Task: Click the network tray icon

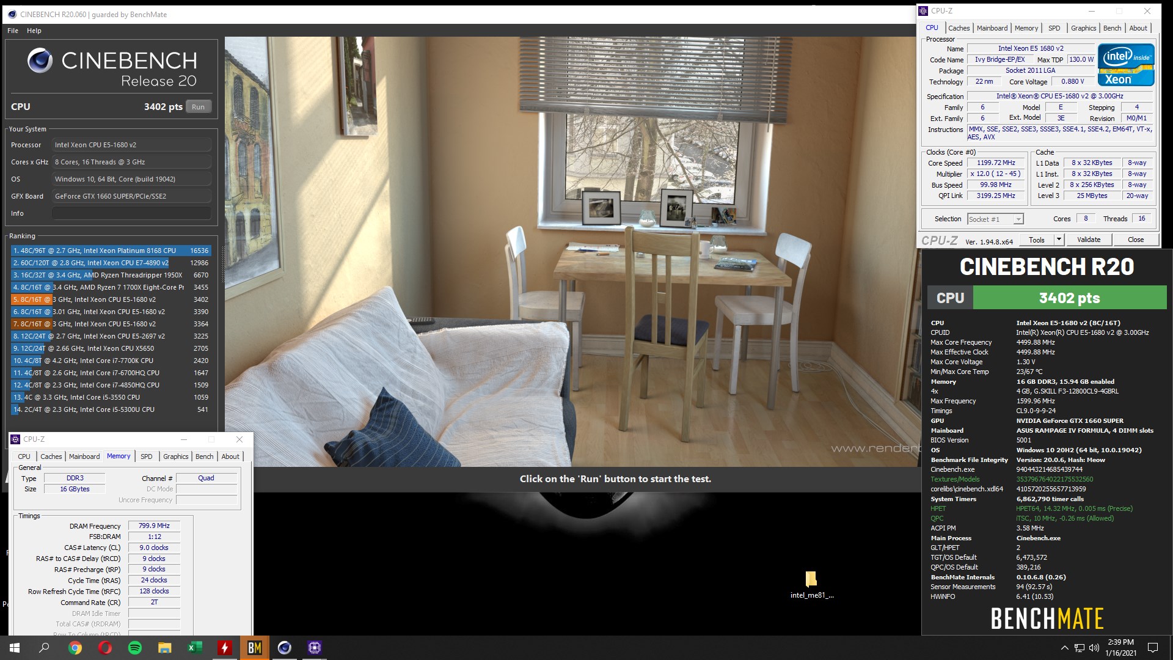Action: tap(1080, 648)
